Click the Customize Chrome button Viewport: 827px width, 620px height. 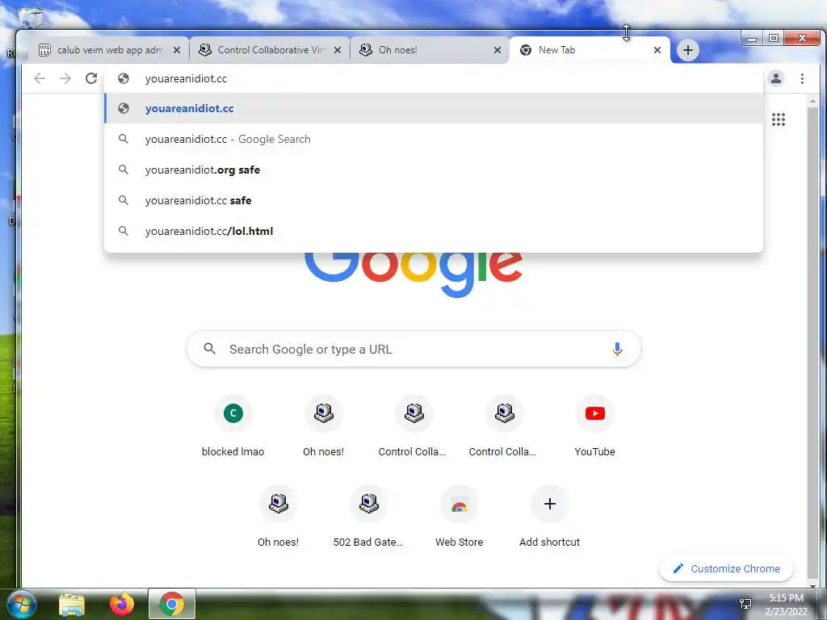726,569
